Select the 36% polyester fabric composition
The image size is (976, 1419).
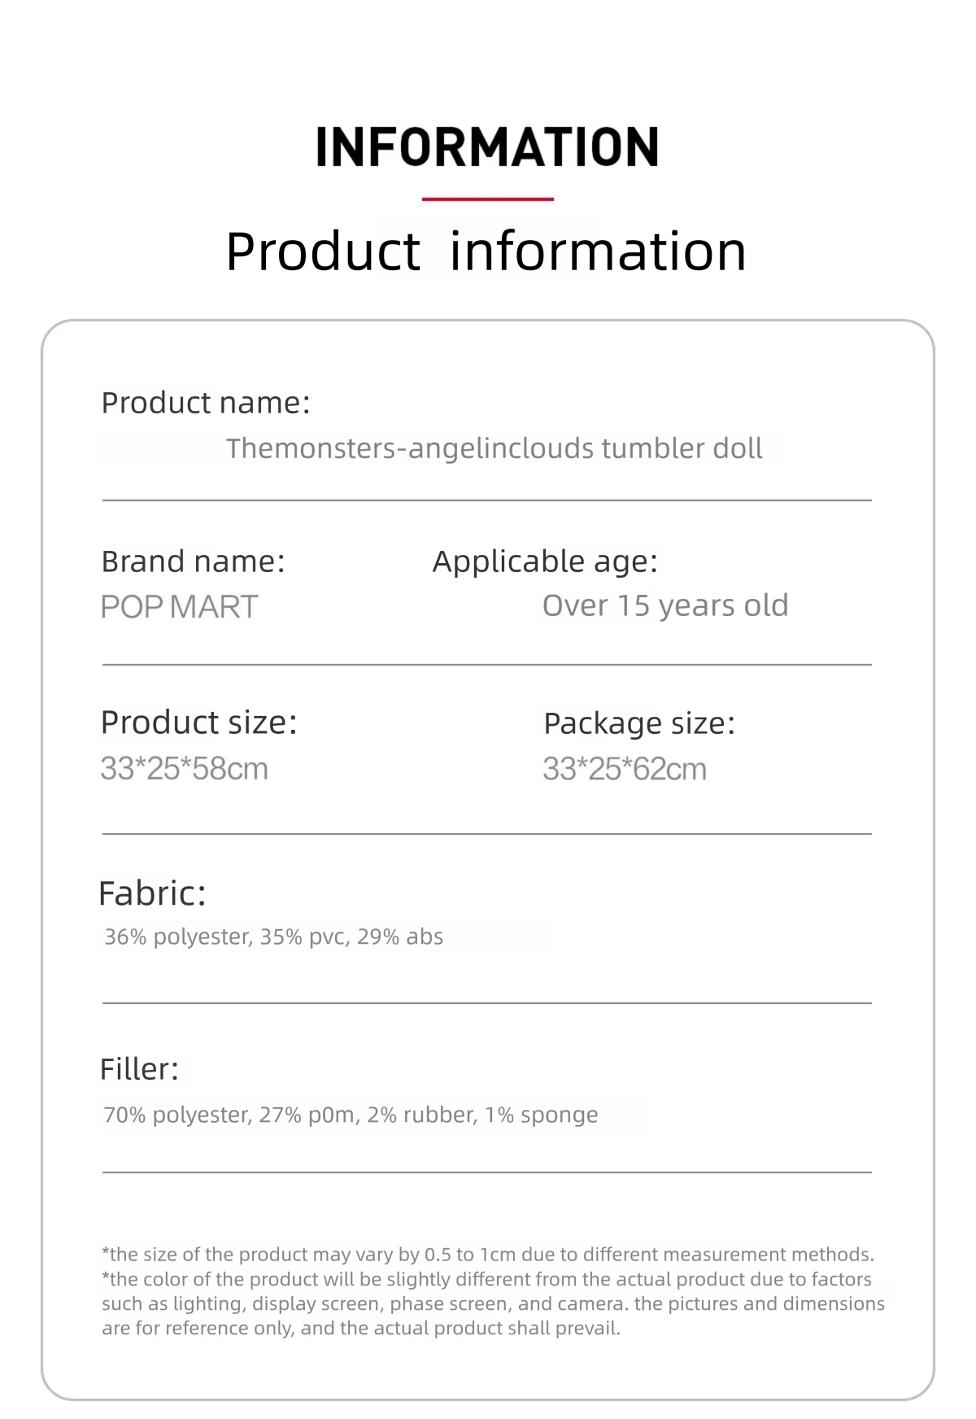273,937
